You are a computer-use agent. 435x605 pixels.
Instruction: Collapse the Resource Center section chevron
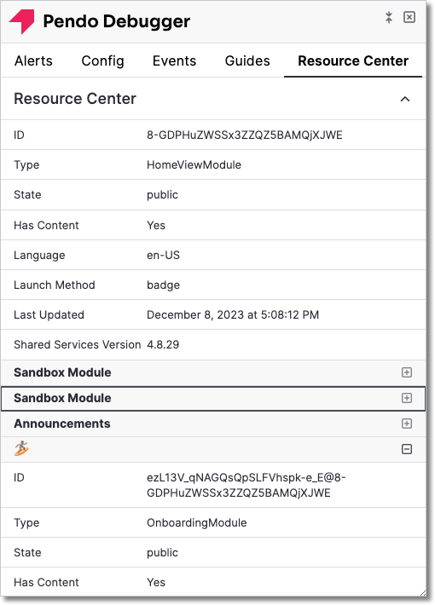[x=405, y=99]
